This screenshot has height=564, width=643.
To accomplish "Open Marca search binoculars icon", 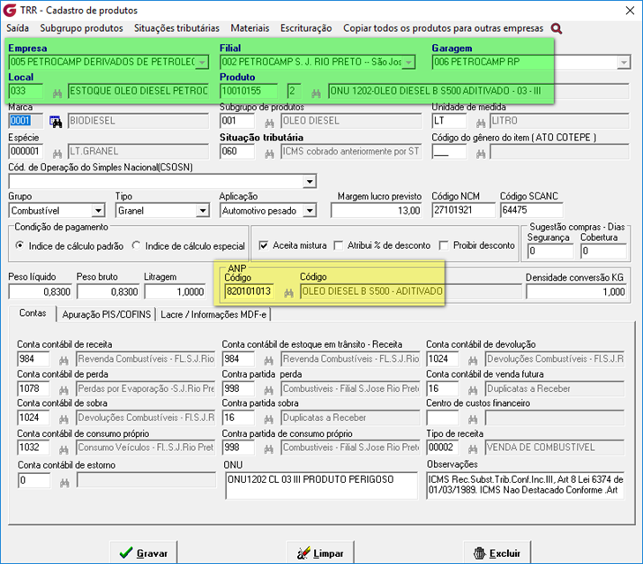I will (56, 122).
